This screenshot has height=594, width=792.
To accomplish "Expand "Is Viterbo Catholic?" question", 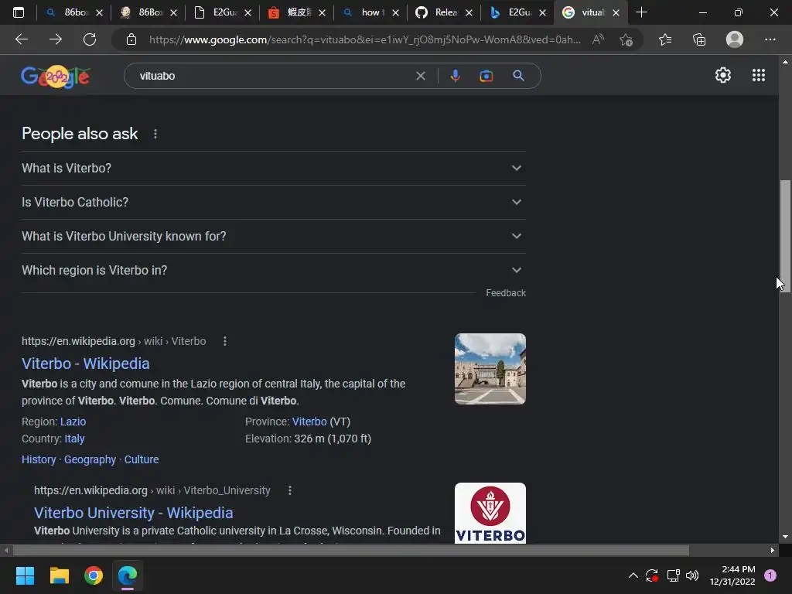I will [x=274, y=202].
